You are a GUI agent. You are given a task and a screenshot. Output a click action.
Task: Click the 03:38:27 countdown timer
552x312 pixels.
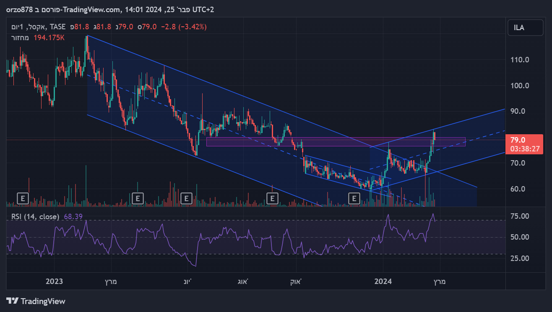point(525,149)
